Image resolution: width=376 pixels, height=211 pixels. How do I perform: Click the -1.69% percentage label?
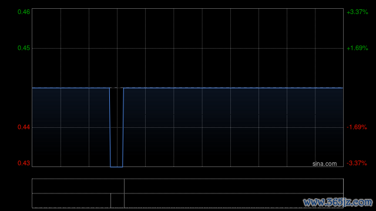[x=357, y=127]
